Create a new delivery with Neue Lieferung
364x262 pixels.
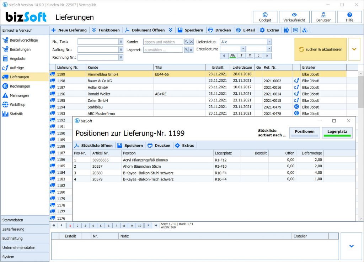(x=69, y=30)
